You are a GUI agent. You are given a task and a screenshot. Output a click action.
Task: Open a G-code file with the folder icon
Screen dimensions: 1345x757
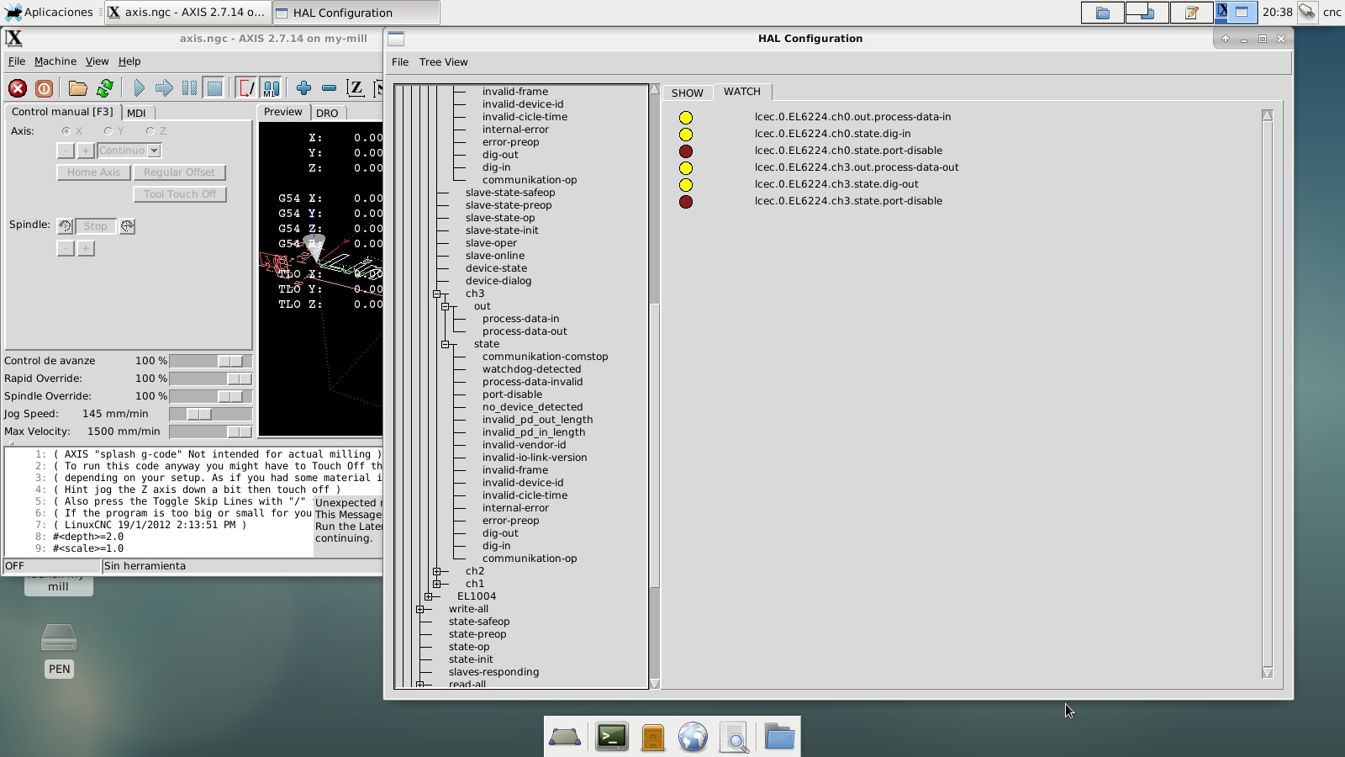click(78, 88)
